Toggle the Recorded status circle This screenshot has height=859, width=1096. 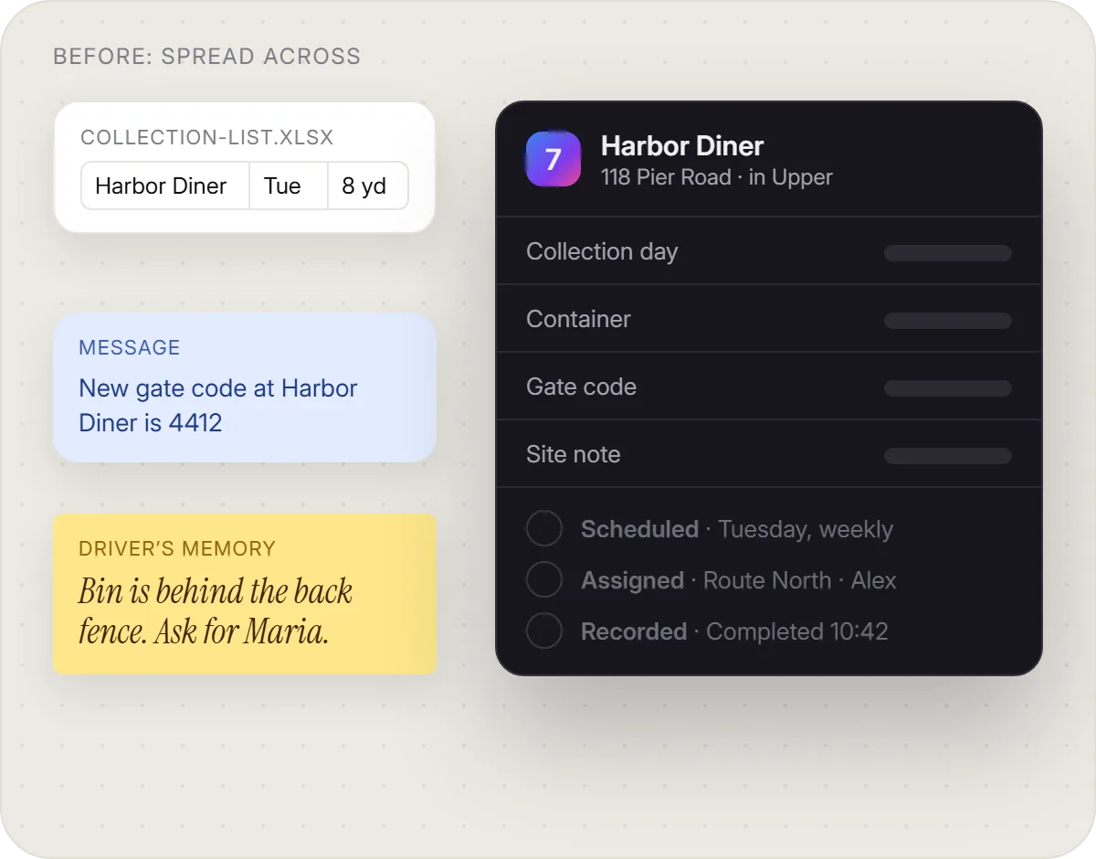(544, 631)
